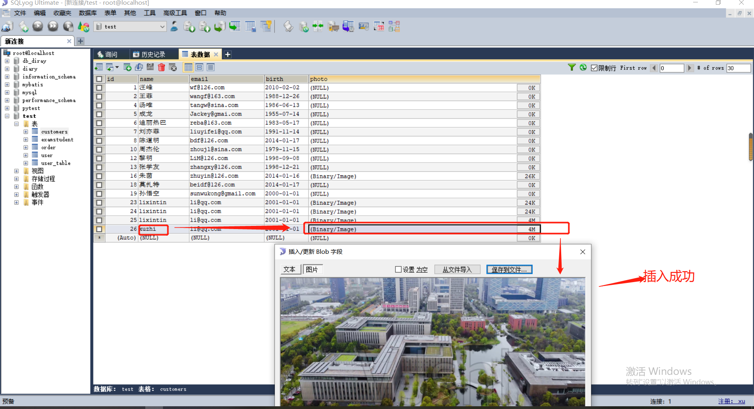Screen dimensions: 754x409
Task: Close the 表数据 tab with its X
Action: [x=216, y=54]
